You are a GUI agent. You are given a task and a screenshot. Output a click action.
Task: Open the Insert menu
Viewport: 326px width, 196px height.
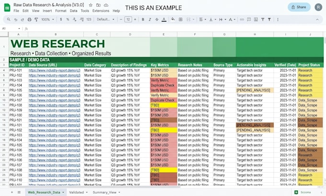coord(47,11)
